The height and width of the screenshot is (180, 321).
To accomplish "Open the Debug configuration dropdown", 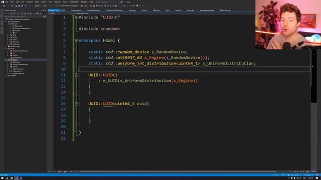I will [38, 5].
